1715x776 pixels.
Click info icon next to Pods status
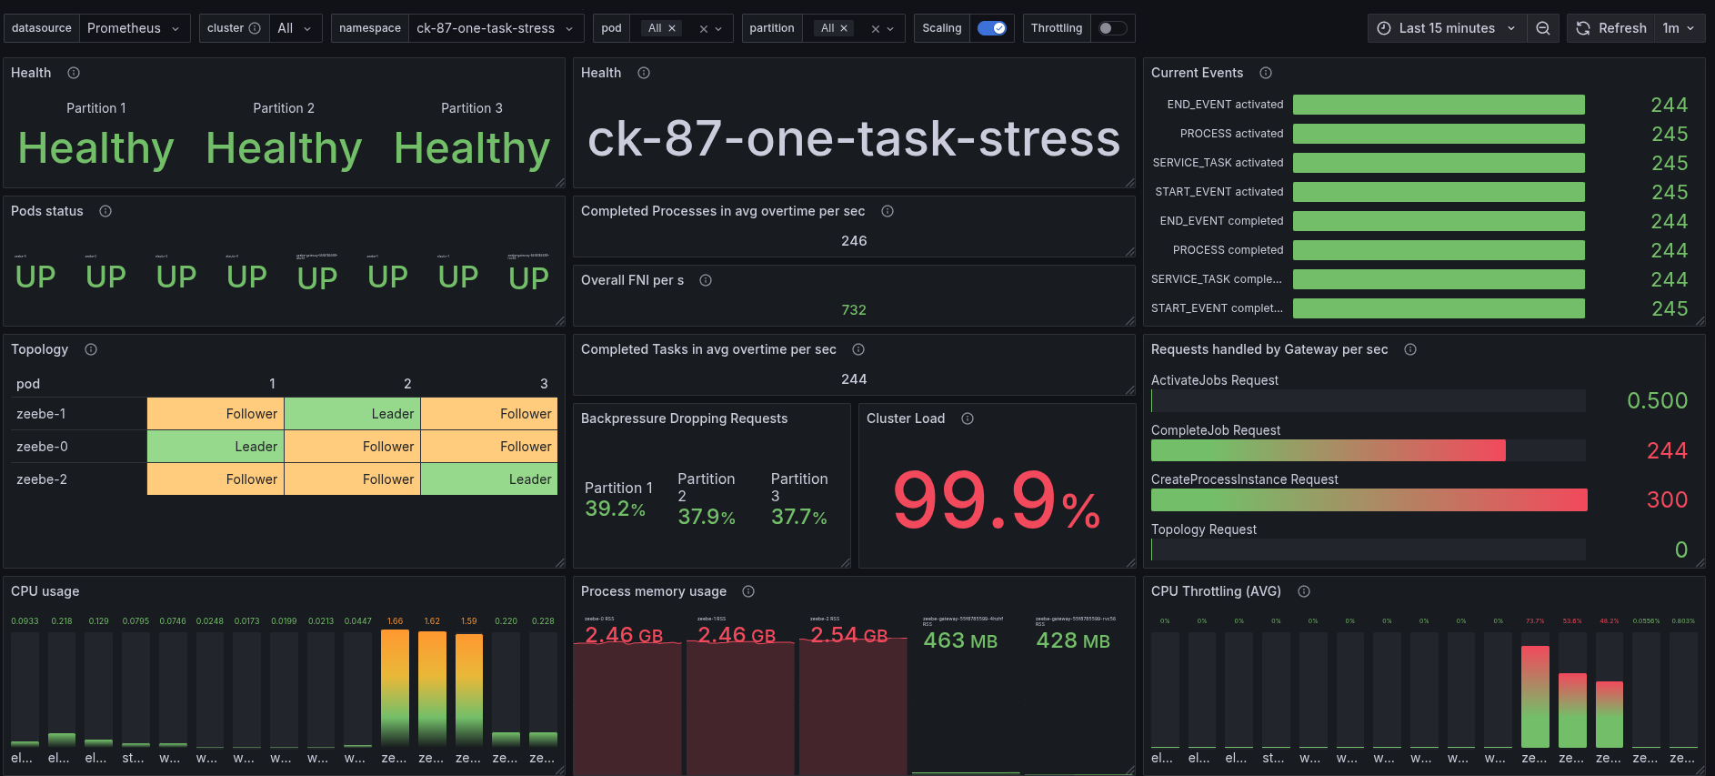point(105,211)
